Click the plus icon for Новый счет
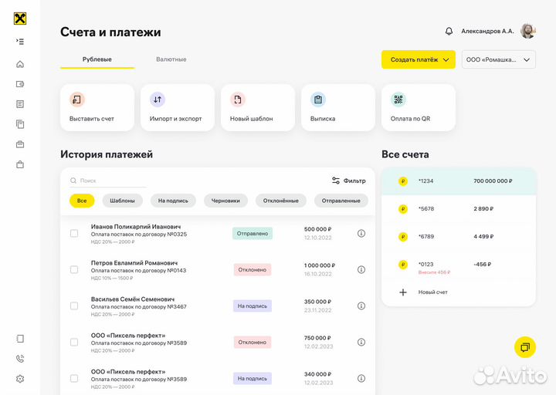Screen dimensions: 556x395 (x=403, y=292)
